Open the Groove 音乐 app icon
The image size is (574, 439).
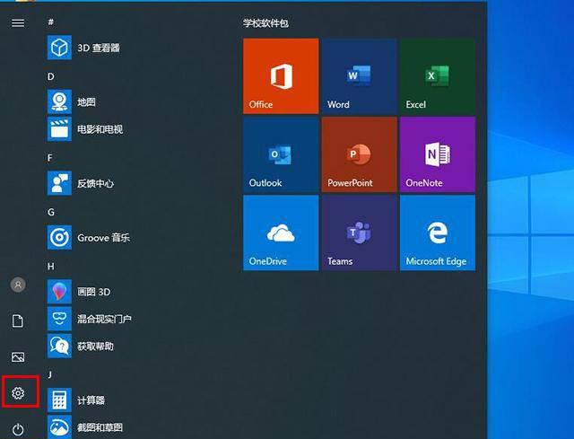pyautogui.click(x=59, y=237)
